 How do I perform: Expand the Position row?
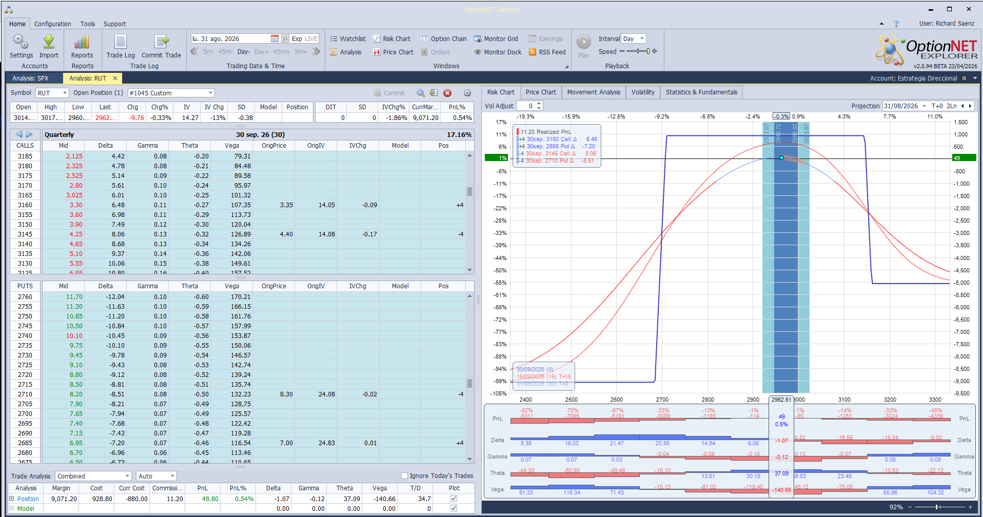12,499
